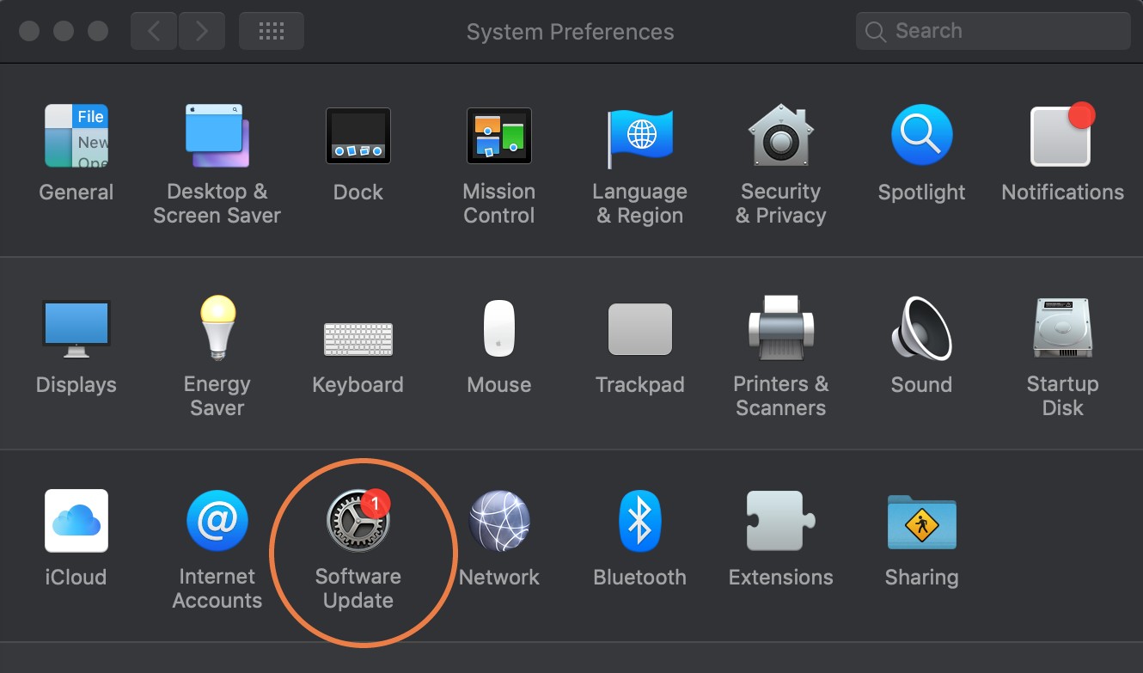This screenshot has height=673, width=1143.
Task: Show all preferences using the grid button
Action: point(271,30)
